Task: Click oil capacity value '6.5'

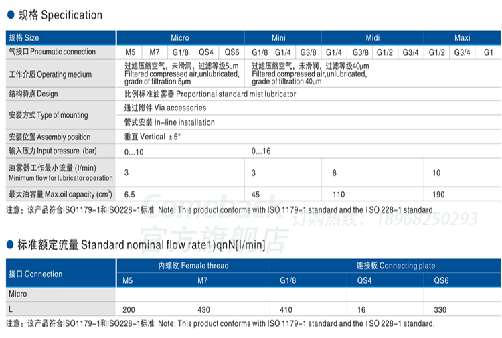Action: pos(130,195)
